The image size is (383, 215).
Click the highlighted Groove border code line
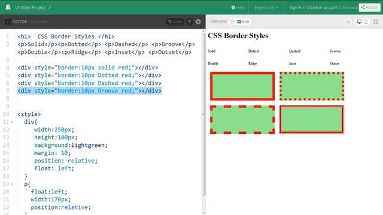pyautogui.click(x=89, y=91)
